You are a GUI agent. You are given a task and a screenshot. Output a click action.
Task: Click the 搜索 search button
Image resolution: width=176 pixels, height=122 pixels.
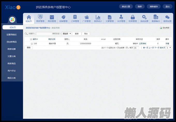click(x=77, y=34)
